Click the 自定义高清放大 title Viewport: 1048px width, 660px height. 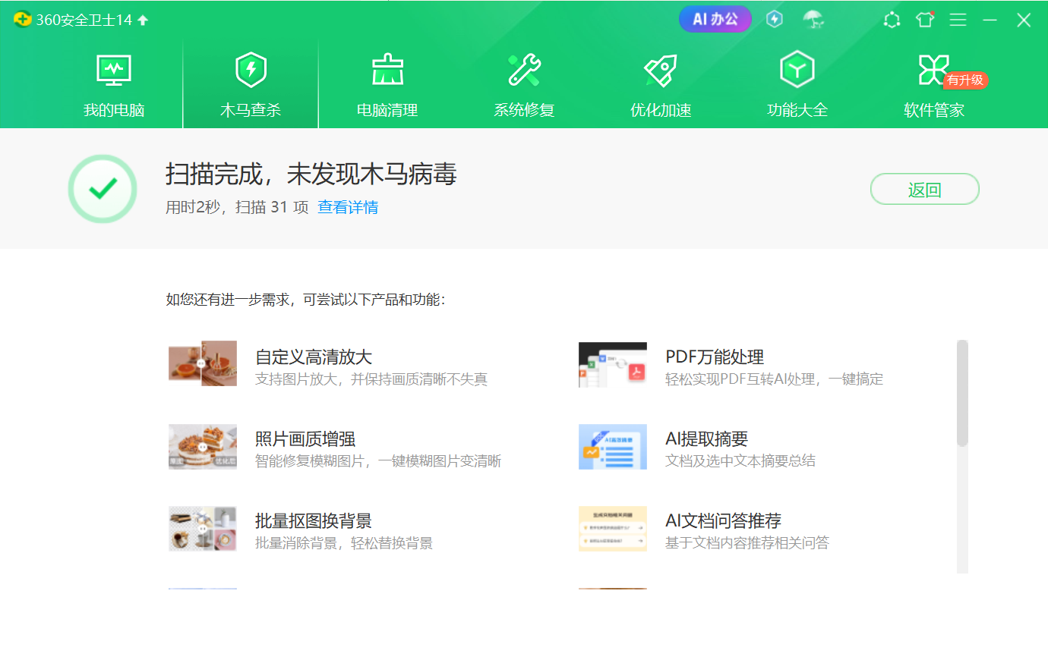[314, 357]
